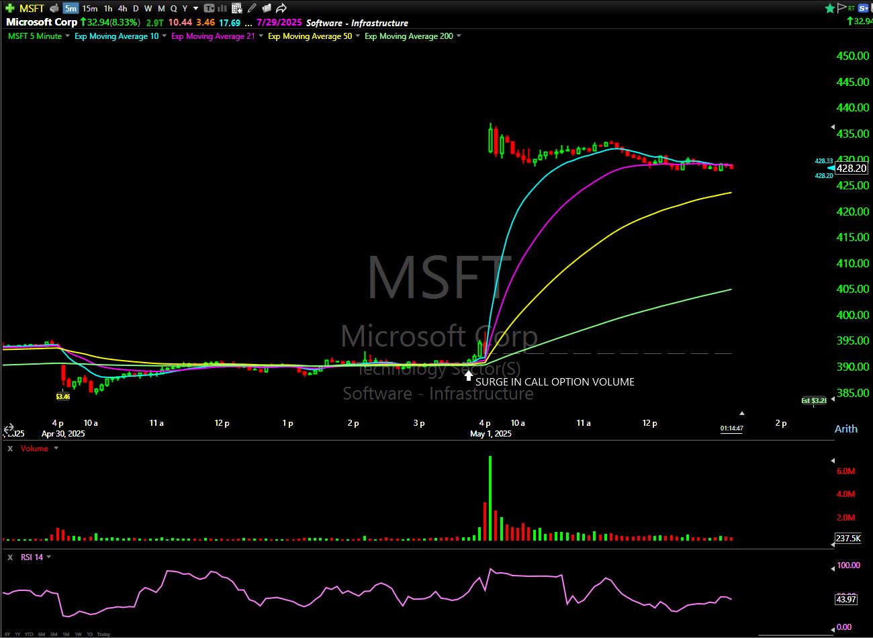Screen dimensions: 873x638
Task: Close the Volume pane with its x
Action: pyautogui.click(x=10, y=449)
